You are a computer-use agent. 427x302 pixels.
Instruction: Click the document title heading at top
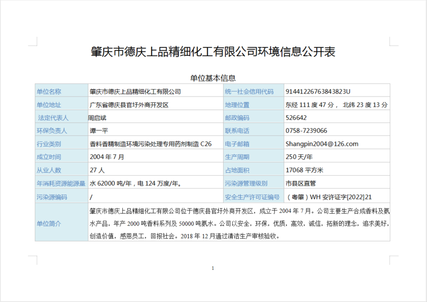pyautogui.click(x=213, y=53)
